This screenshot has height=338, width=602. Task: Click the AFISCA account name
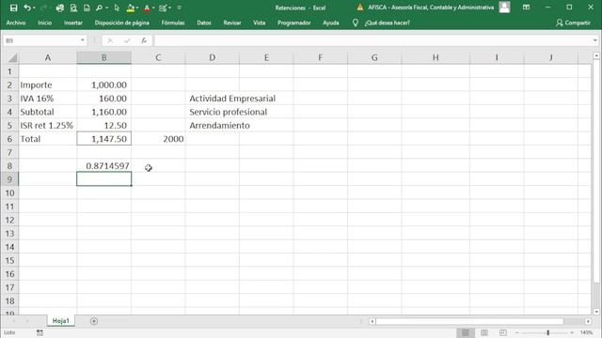pos(431,8)
